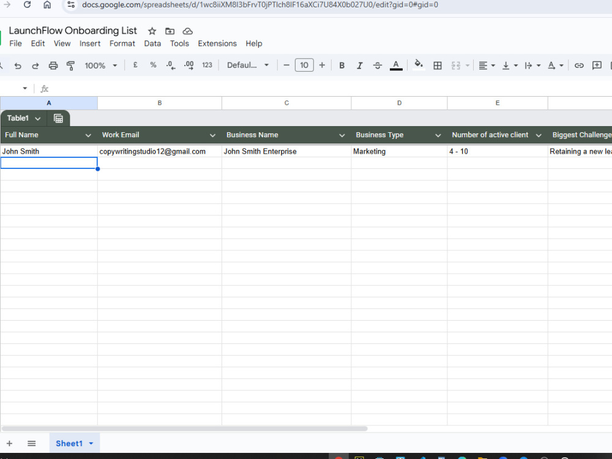Open text rotation dropdown

(556, 65)
